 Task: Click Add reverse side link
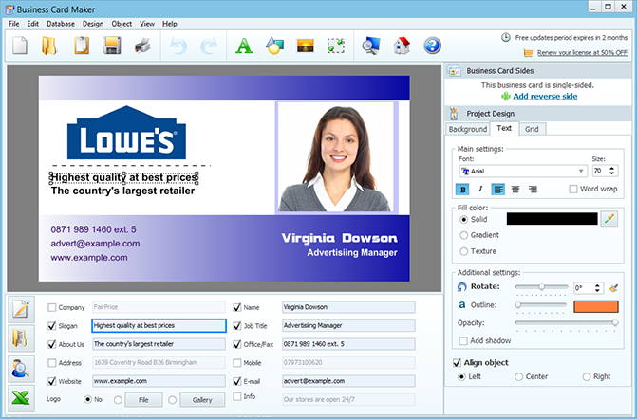point(545,96)
